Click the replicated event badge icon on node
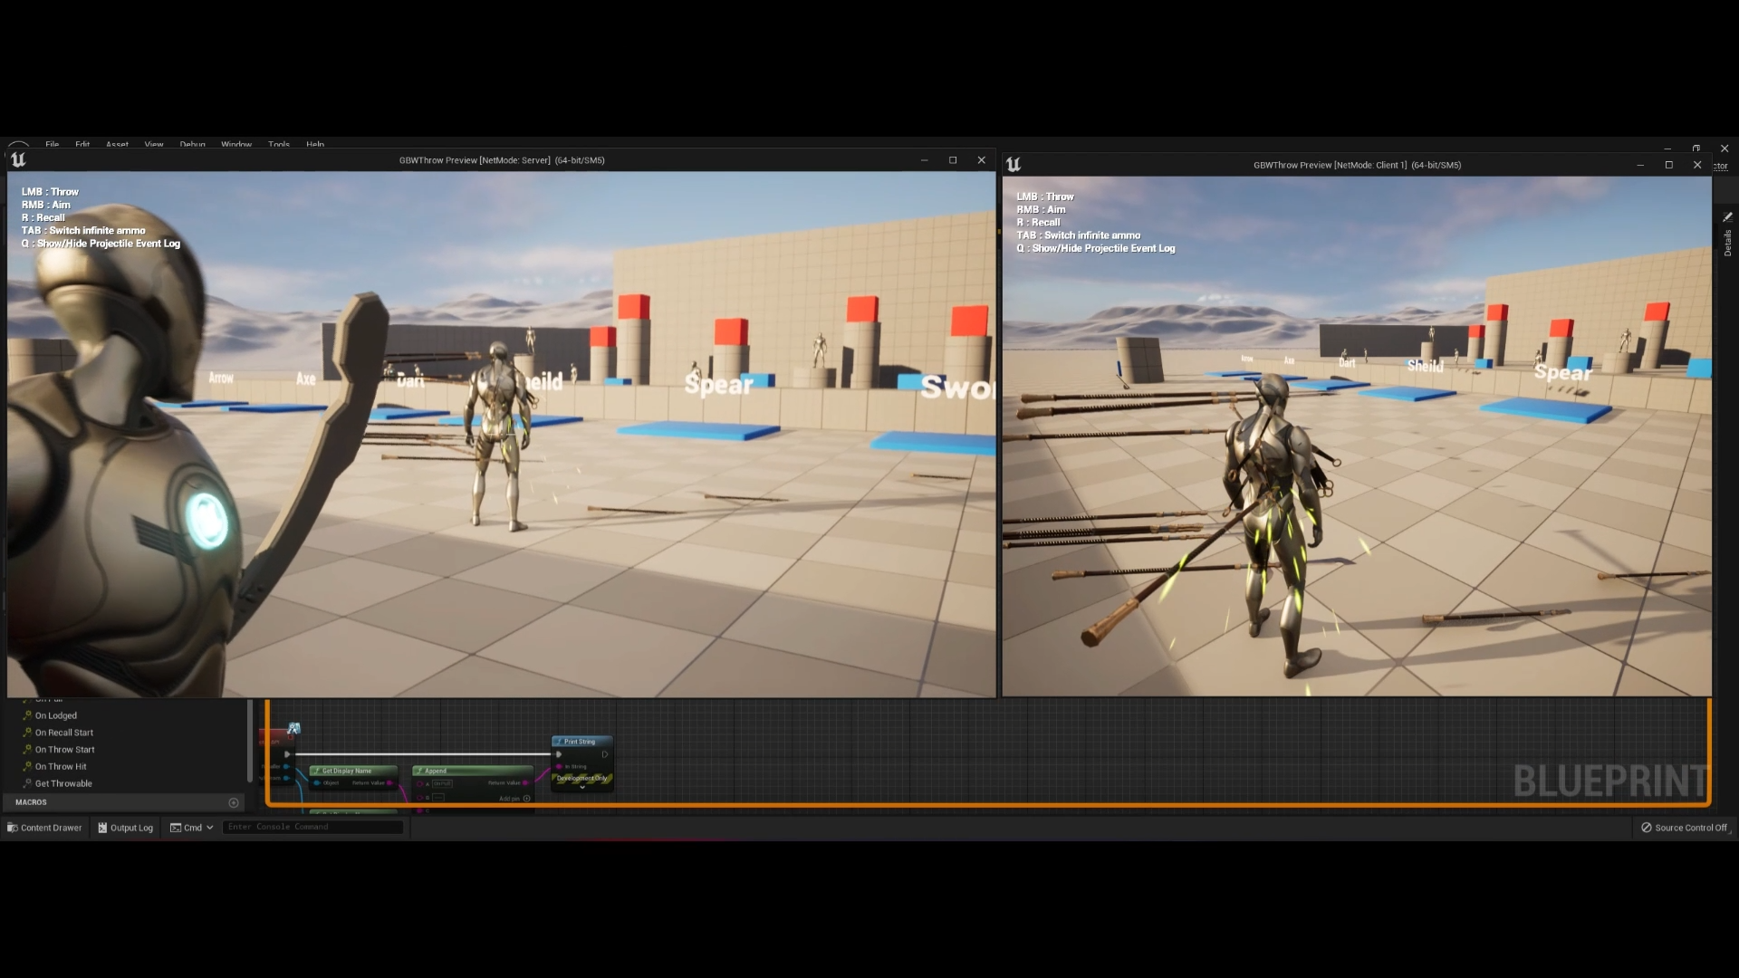Image resolution: width=1739 pixels, height=978 pixels. (293, 728)
